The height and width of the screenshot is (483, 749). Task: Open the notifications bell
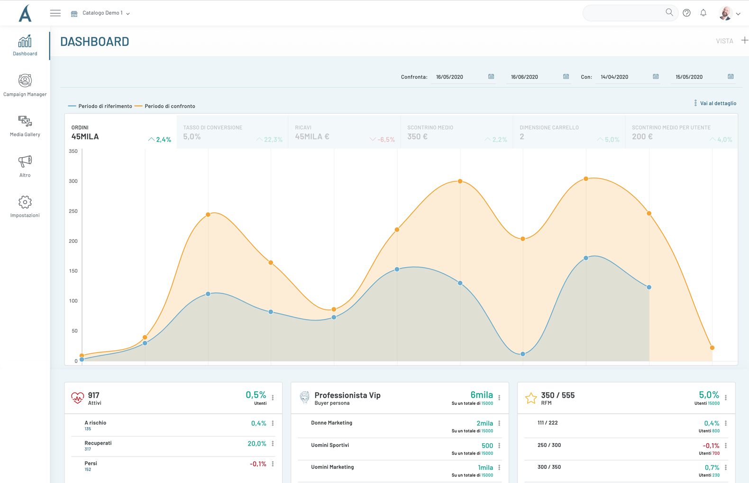pos(703,13)
